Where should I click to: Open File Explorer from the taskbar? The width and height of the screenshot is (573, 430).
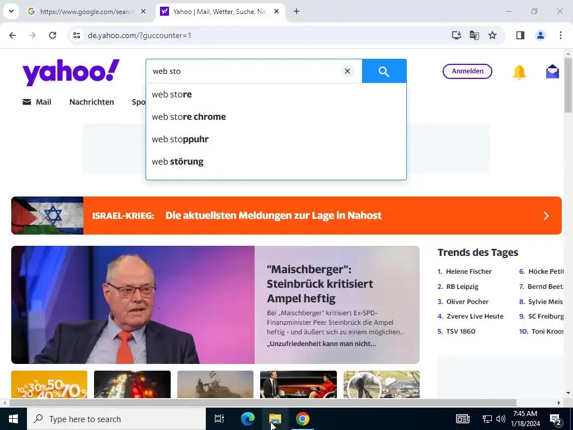pos(275,419)
